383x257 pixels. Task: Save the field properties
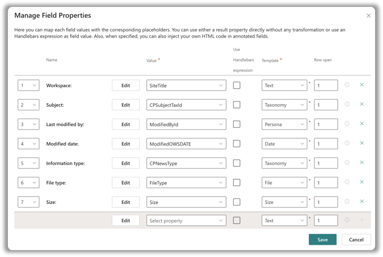[323, 240]
